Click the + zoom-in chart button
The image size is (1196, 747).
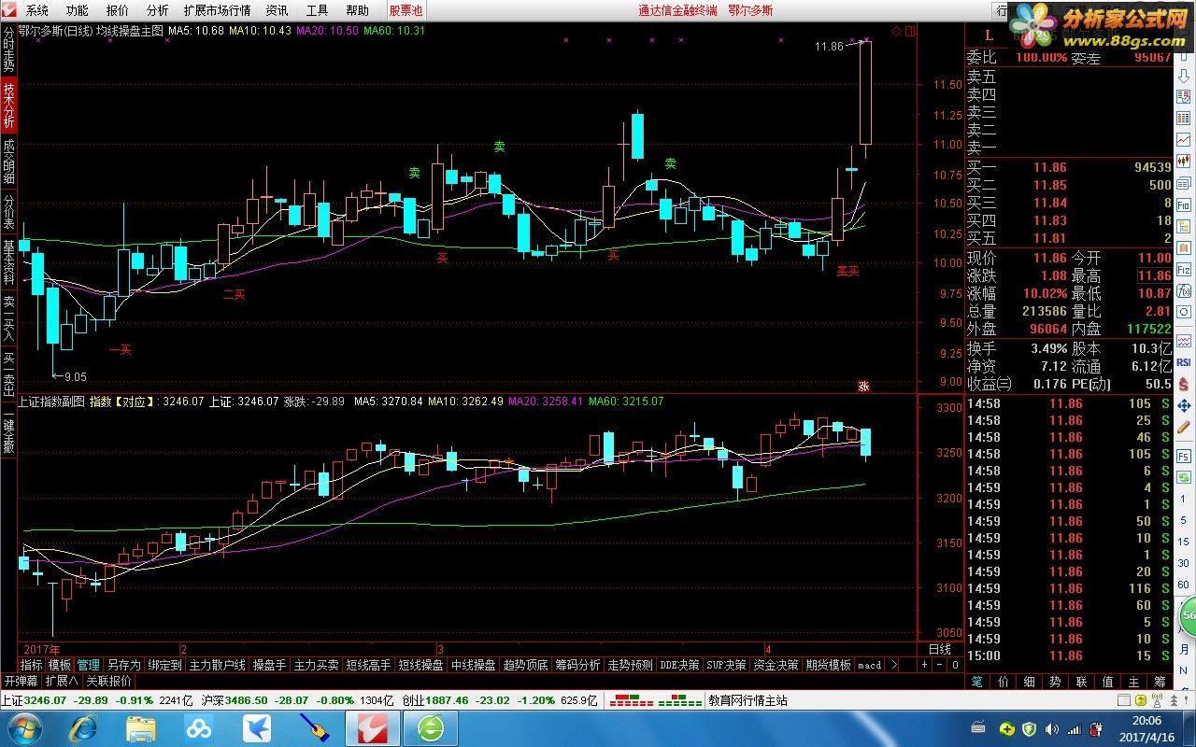pos(925,665)
